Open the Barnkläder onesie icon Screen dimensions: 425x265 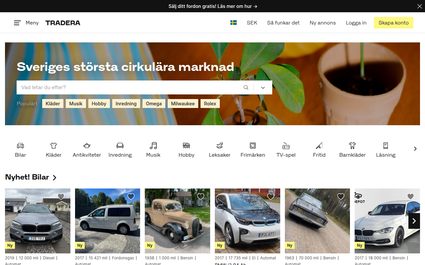[x=353, y=145]
